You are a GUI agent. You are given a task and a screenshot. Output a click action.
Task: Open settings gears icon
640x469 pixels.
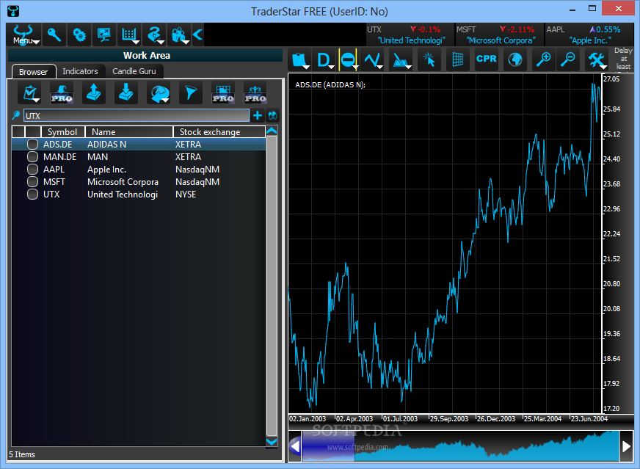79,34
